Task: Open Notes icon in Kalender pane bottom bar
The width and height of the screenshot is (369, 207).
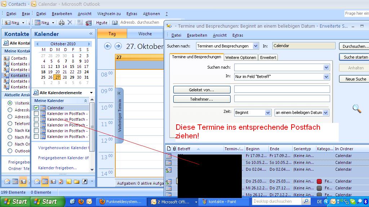Action: (69, 181)
